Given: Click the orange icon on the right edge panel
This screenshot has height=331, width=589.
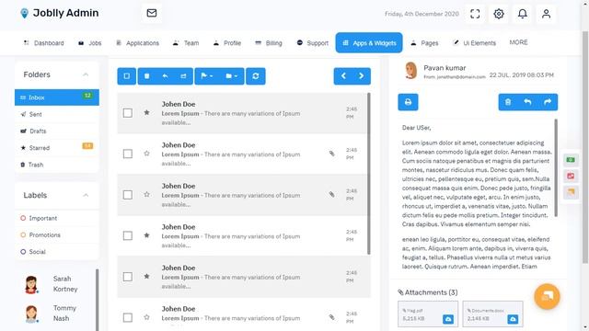Looking at the screenshot, I should [x=571, y=192].
